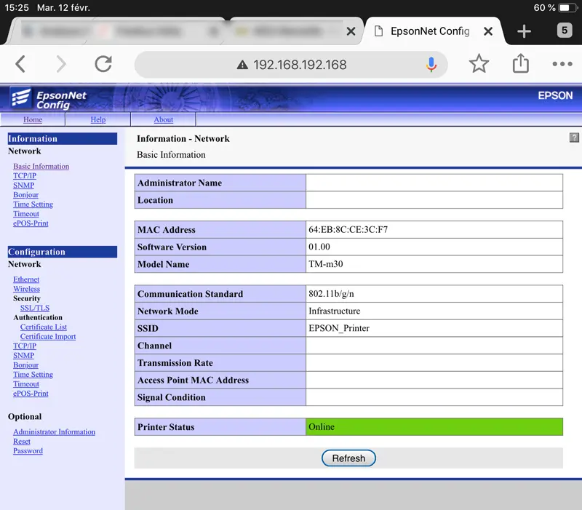Select the 802.11b/g/n communication standard value
Viewport: 582px width, 510px height.
[331, 294]
